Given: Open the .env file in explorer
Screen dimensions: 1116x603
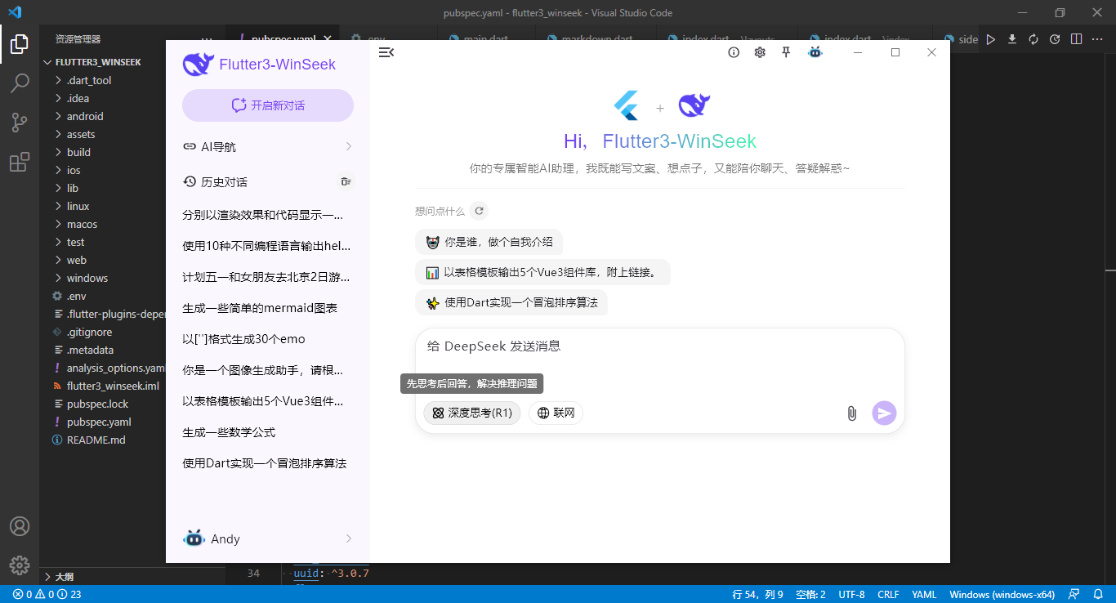Looking at the screenshot, I should pos(77,296).
